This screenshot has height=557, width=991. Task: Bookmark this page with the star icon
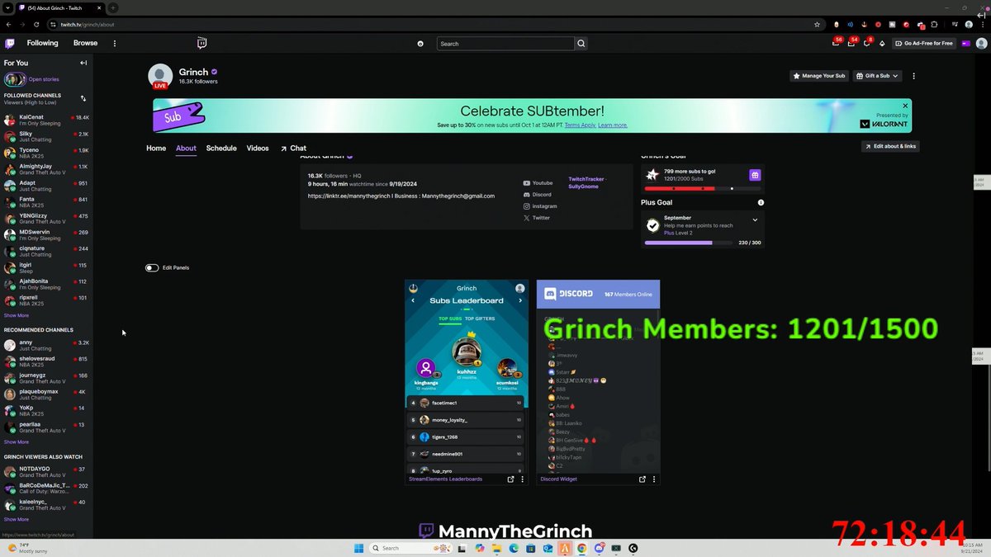pyautogui.click(x=817, y=25)
